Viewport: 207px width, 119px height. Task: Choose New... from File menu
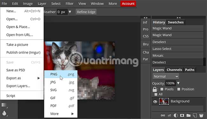22,11
